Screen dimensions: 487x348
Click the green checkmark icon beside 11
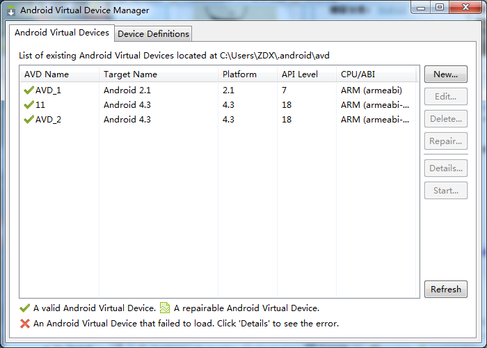click(x=29, y=104)
